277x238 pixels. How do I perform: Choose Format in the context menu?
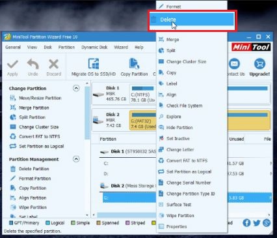[x=192, y=7]
